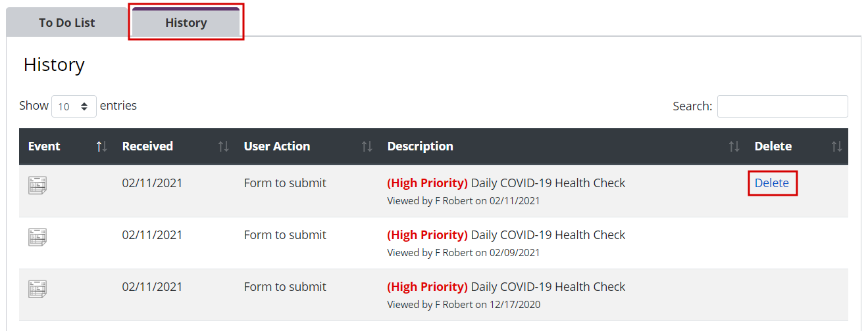
Task: Select the User Action column header
Action: tap(277, 146)
